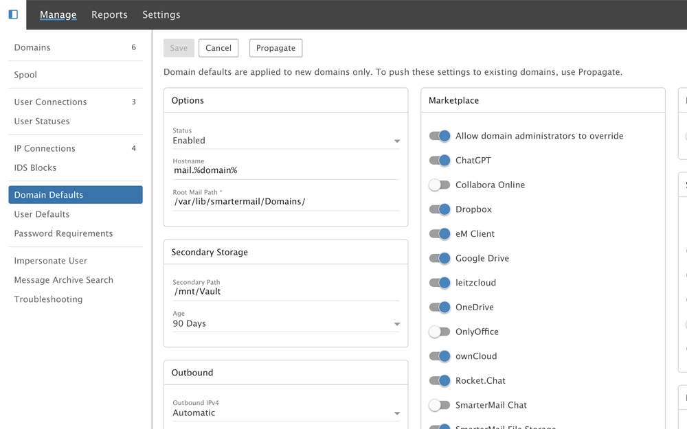The width and height of the screenshot is (687, 429).
Task: Open User Statuses page
Action: pos(76,121)
